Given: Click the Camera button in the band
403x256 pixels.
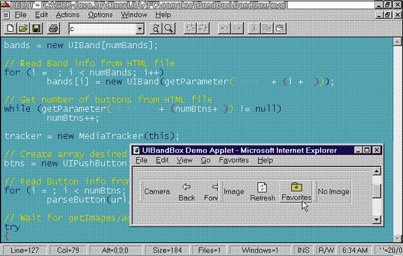Looking at the screenshot, I should coord(157,192).
